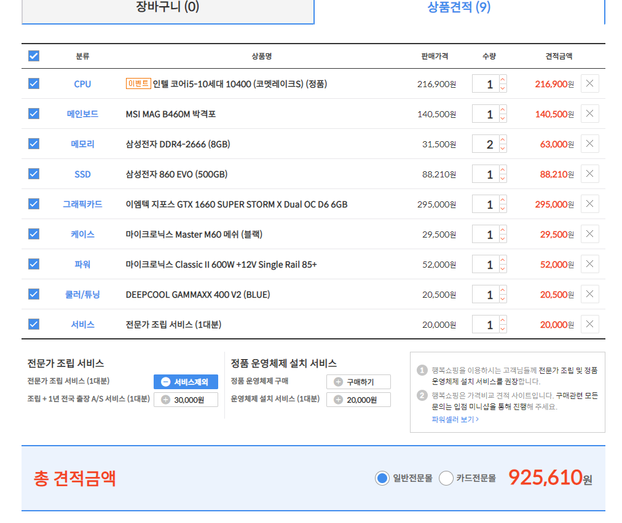The height and width of the screenshot is (523, 622).
Task: Open the 파워셀러 보기 link
Action: (455, 419)
